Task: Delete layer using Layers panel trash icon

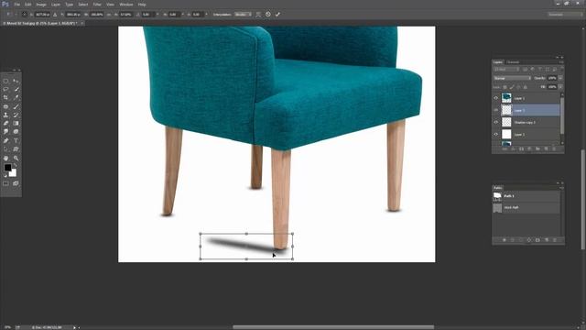Action: click(x=554, y=148)
